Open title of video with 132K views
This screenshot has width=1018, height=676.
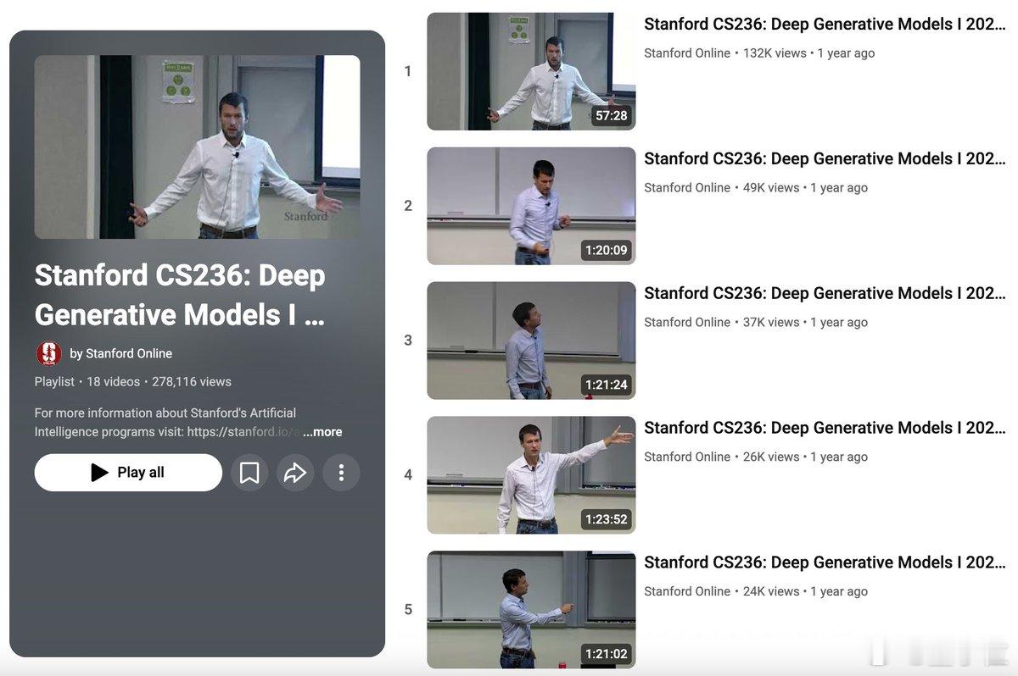pyautogui.click(x=825, y=24)
